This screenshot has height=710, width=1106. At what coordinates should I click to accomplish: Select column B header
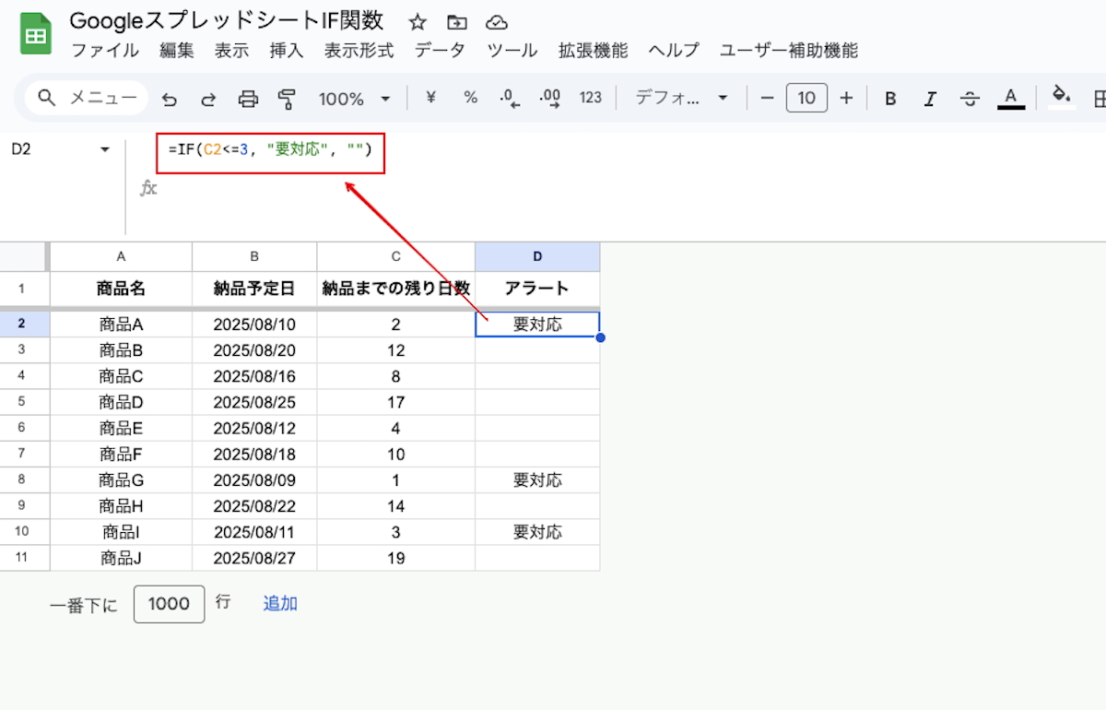(x=254, y=256)
